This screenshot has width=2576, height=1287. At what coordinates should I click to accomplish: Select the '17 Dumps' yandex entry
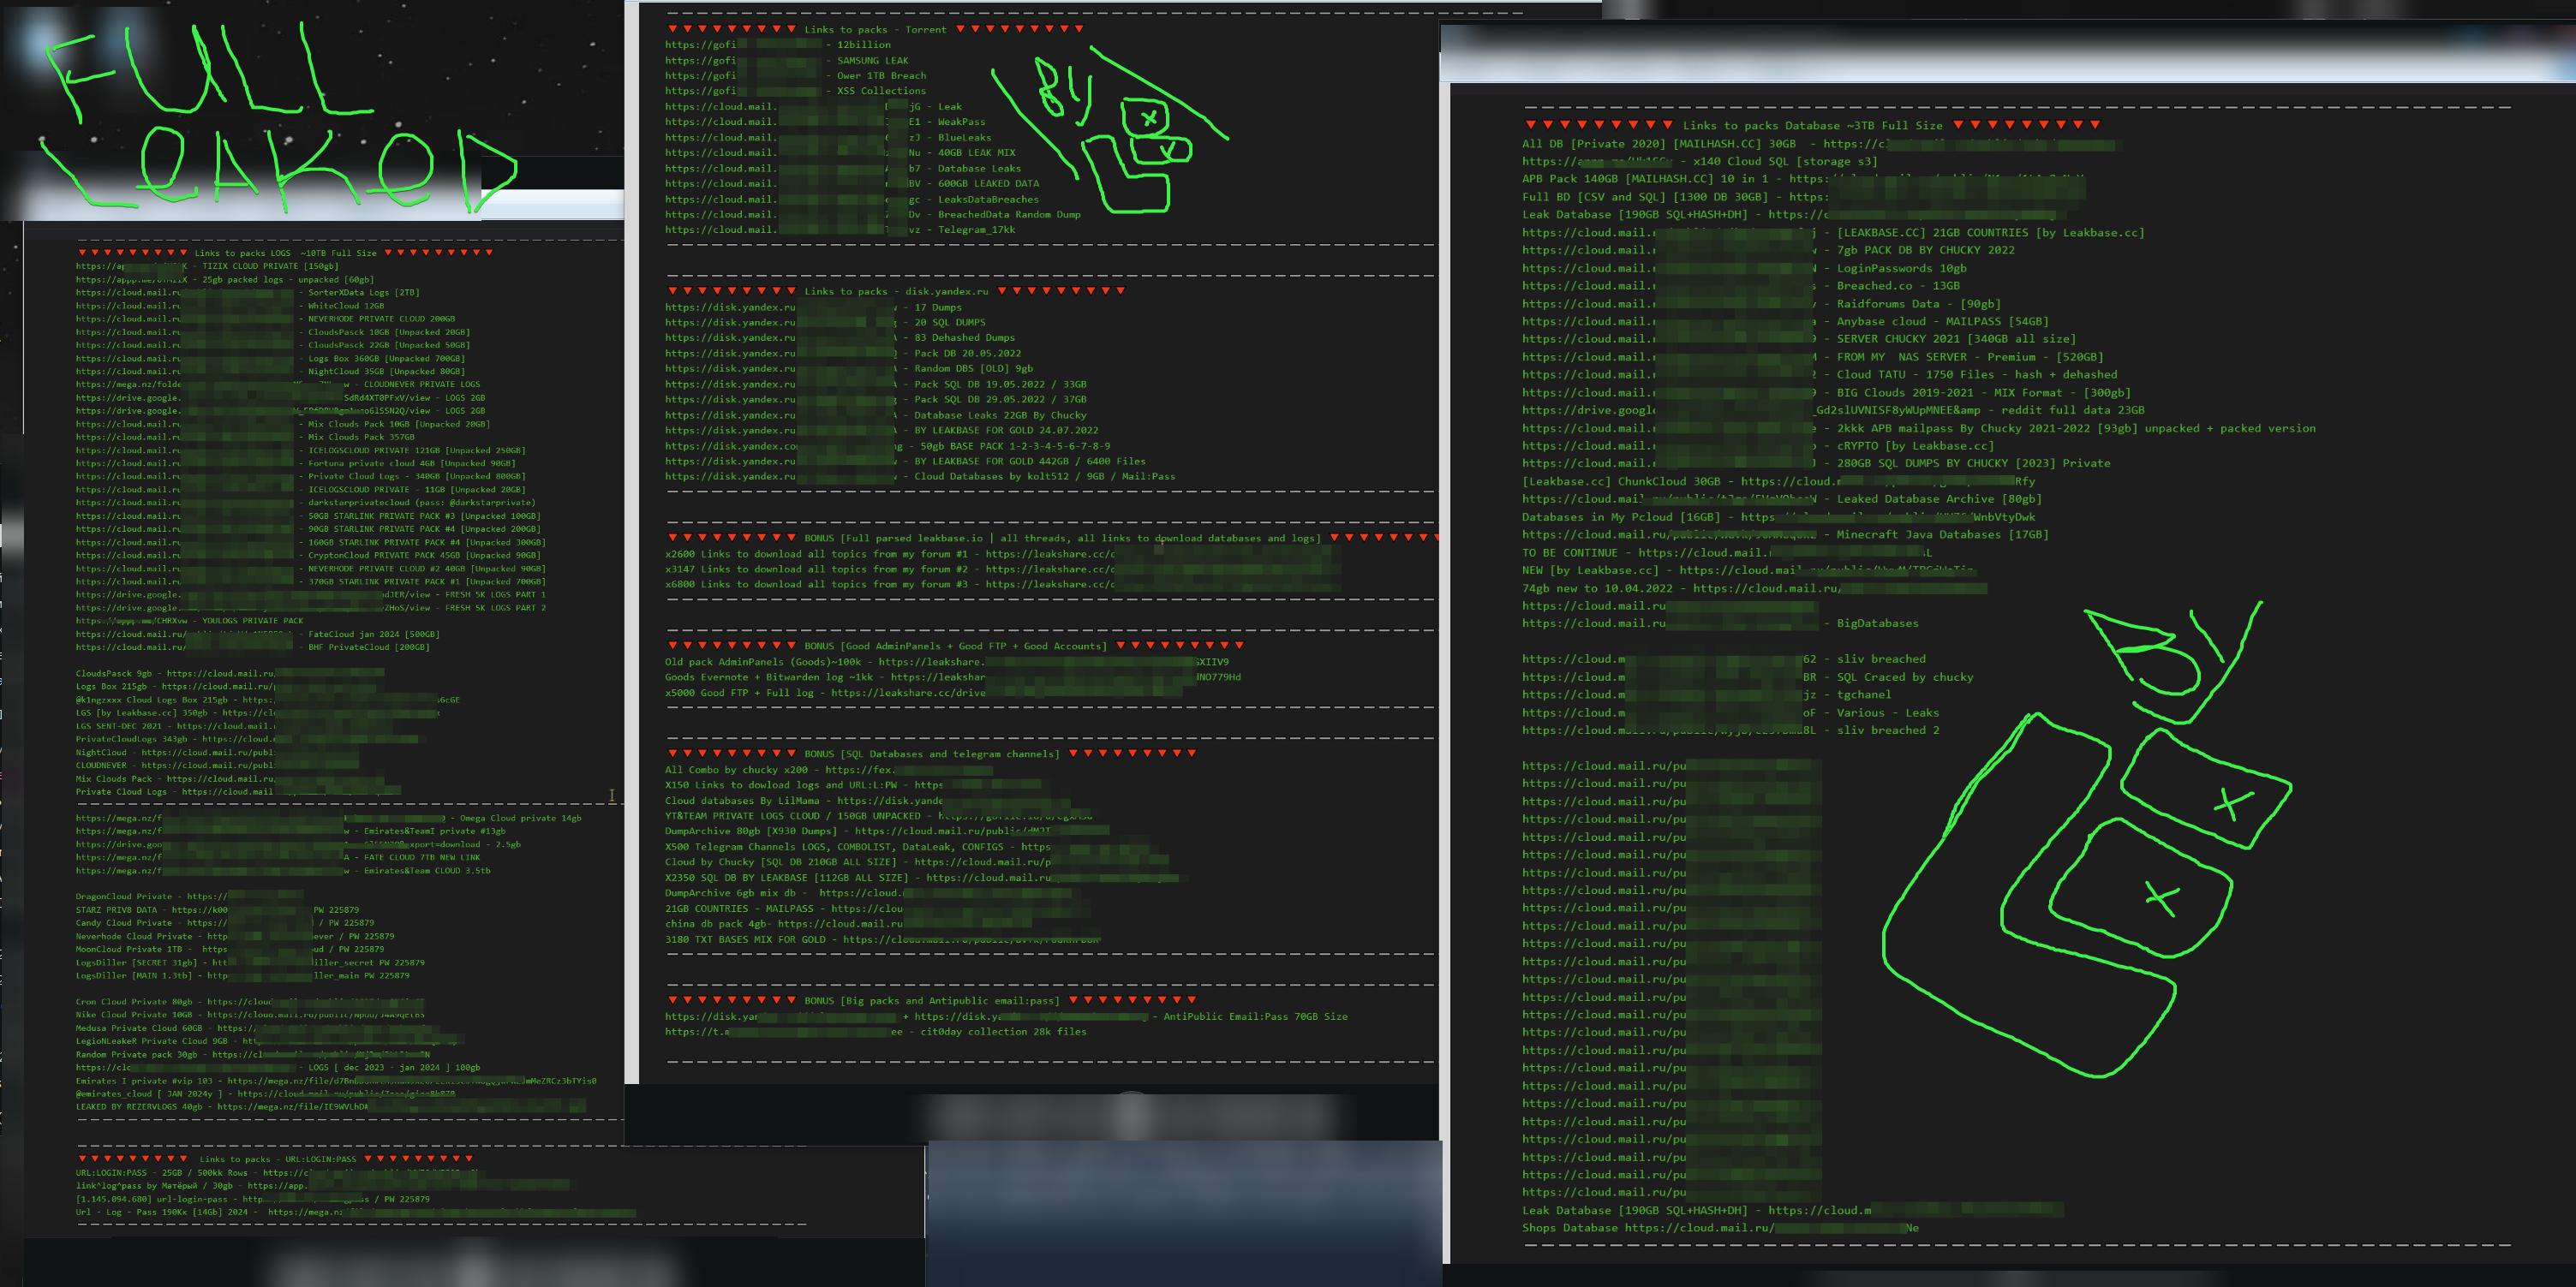(x=813, y=307)
